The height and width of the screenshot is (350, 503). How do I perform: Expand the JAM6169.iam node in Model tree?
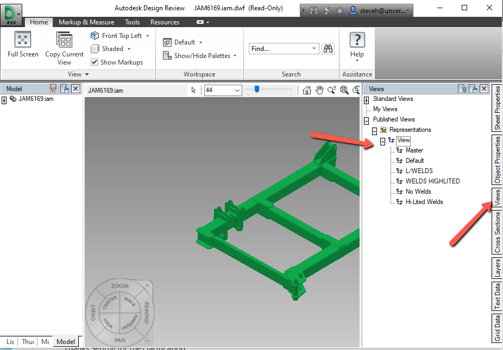(4, 100)
